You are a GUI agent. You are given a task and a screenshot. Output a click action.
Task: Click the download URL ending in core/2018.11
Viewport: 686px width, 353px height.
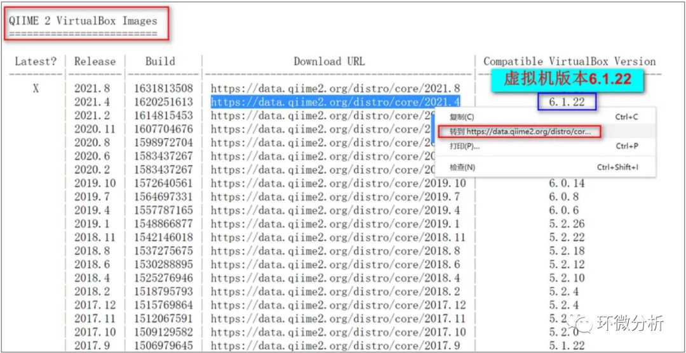338,238
